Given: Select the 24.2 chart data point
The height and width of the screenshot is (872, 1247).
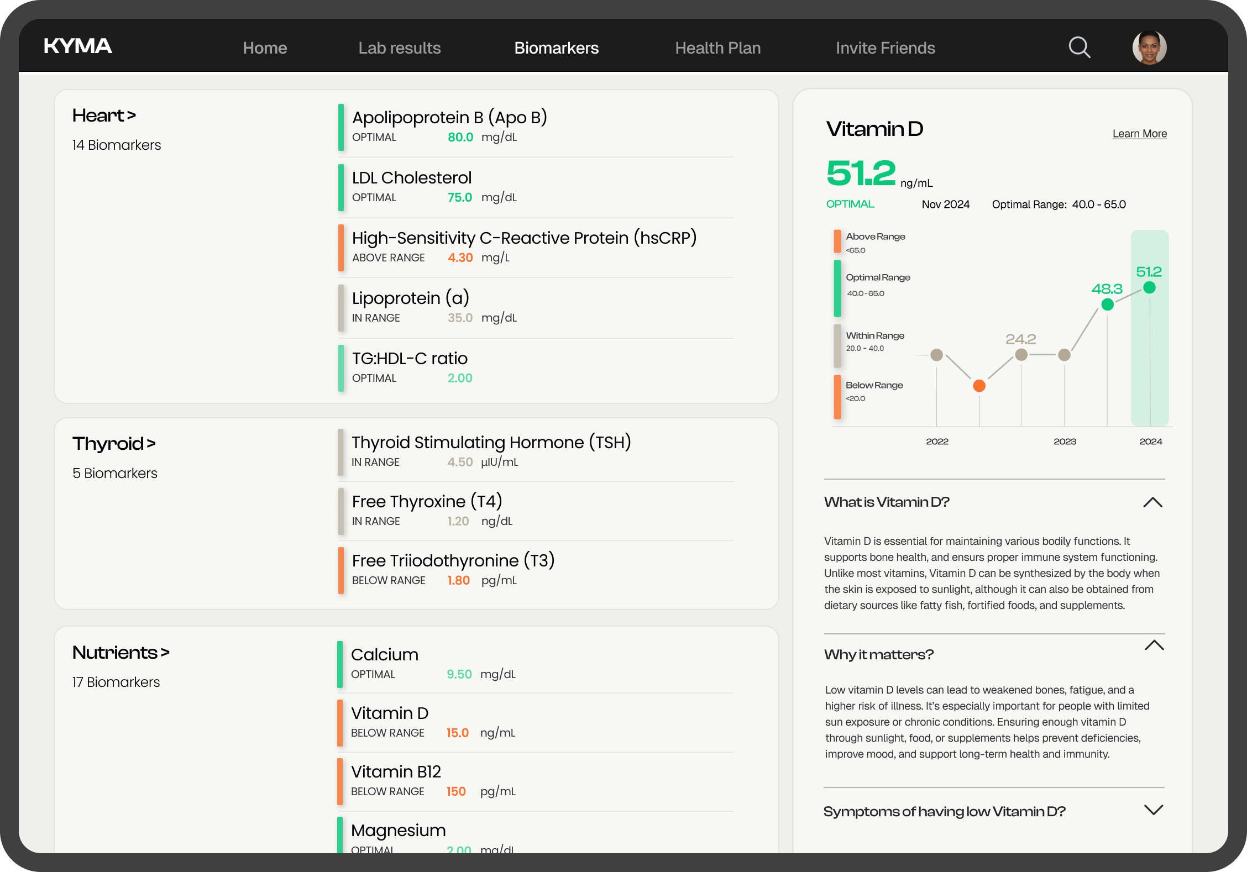Looking at the screenshot, I should pyautogui.click(x=1021, y=355).
